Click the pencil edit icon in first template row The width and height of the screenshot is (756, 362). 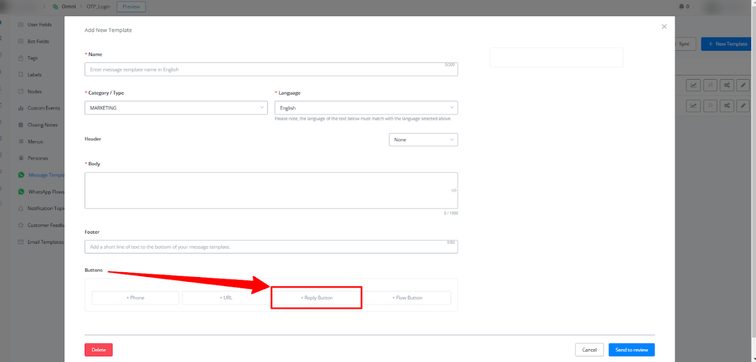point(743,85)
